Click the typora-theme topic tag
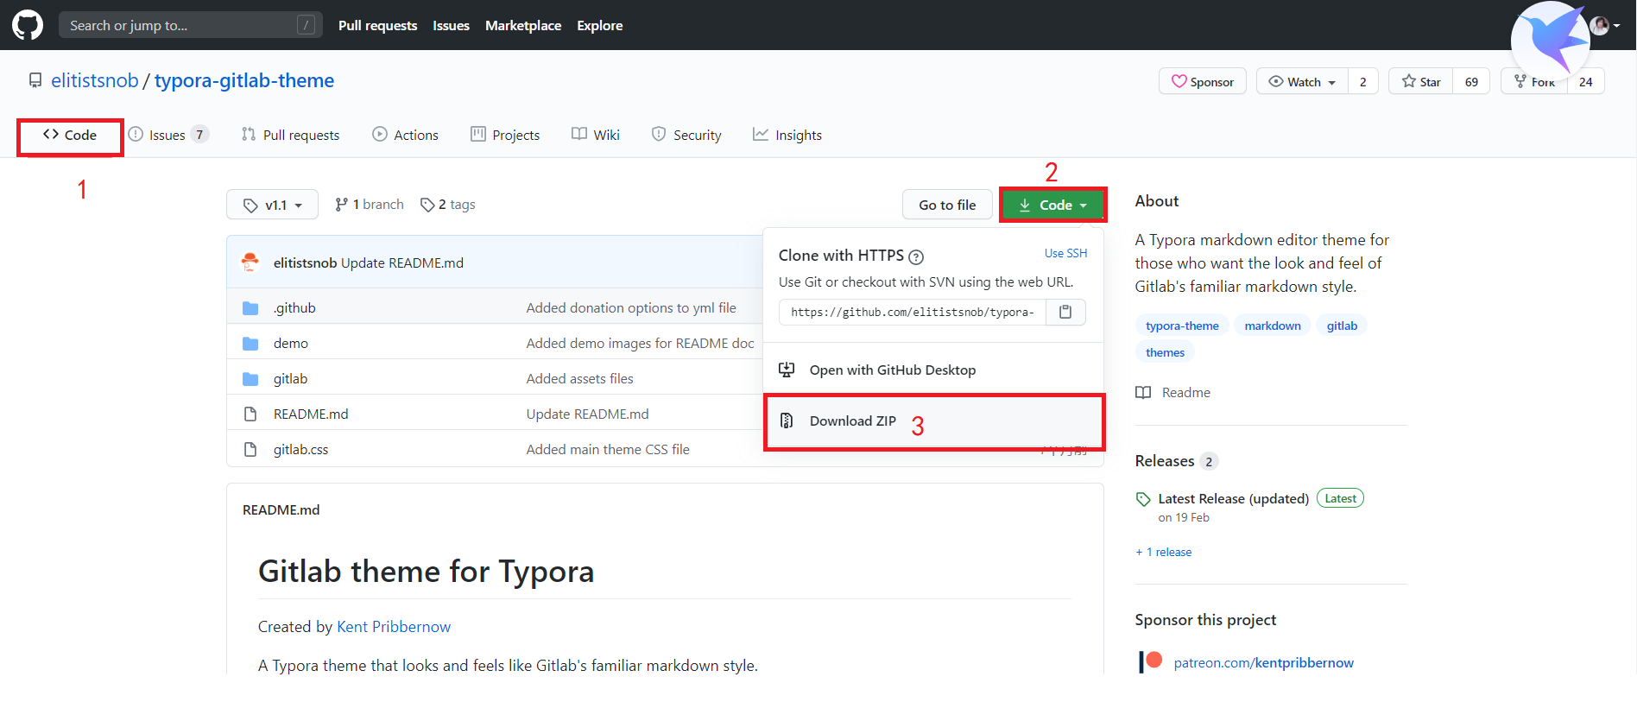This screenshot has width=1637, height=721. click(x=1182, y=326)
